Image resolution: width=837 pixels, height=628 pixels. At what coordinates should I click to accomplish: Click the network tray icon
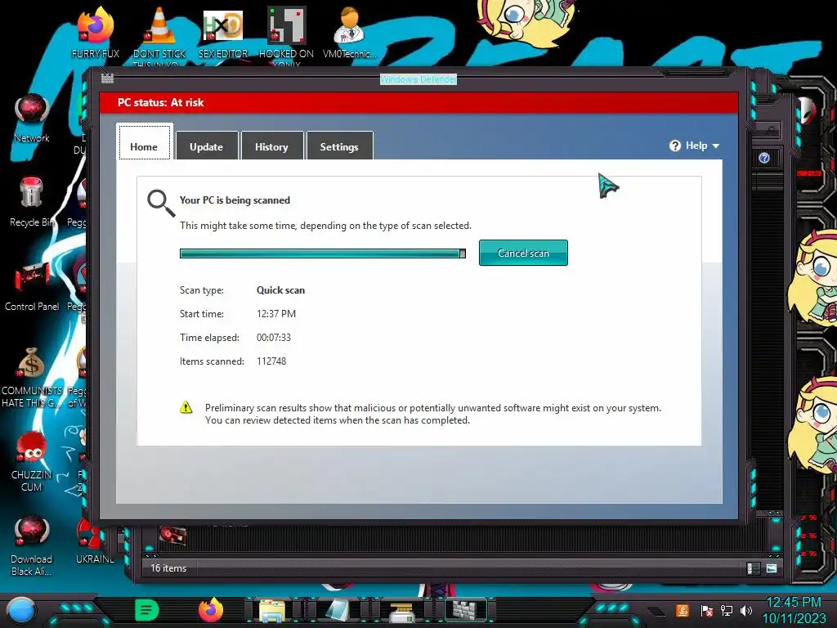[x=727, y=610]
